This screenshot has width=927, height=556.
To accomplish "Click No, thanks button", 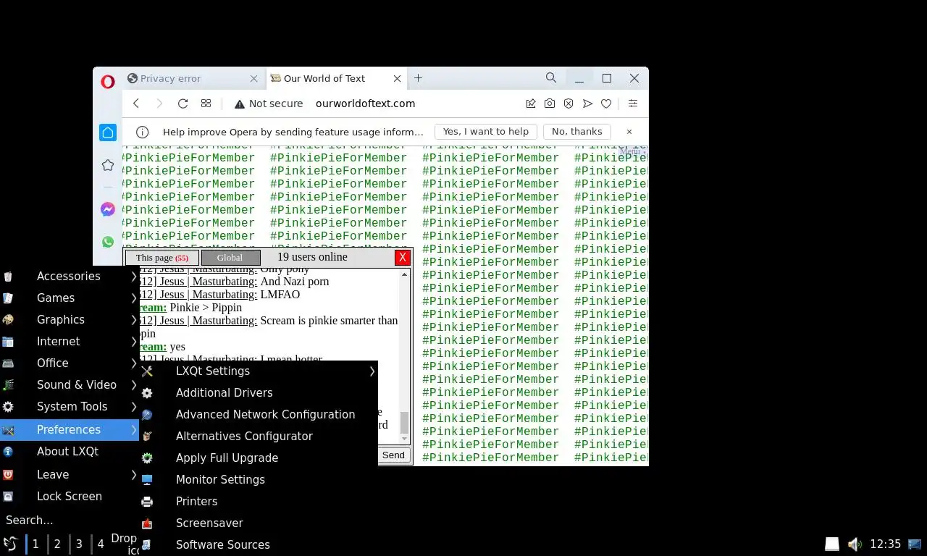I will pos(577,132).
